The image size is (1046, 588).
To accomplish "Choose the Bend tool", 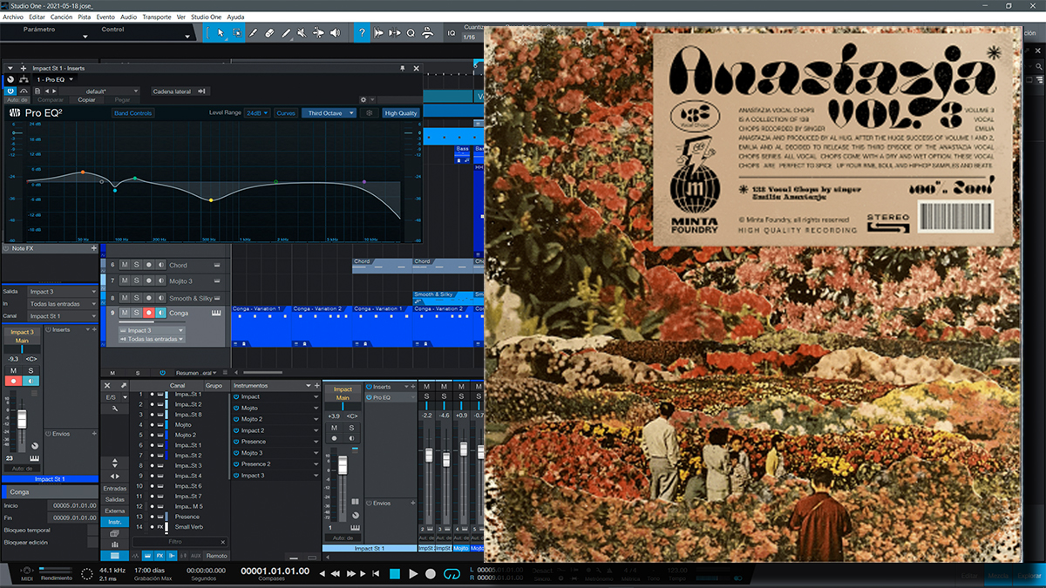I will [x=319, y=33].
